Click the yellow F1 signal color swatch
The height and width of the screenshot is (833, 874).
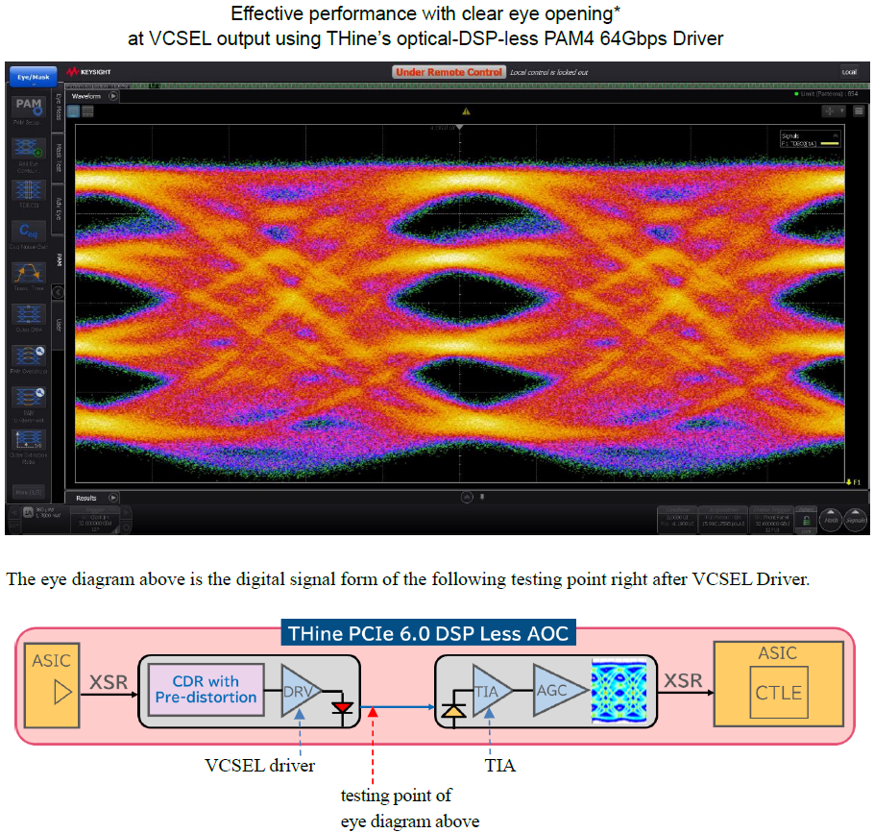pyautogui.click(x=830, y=144)
